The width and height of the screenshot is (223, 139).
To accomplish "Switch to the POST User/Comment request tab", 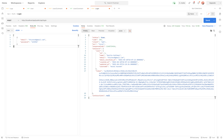I will pos(58,8).
